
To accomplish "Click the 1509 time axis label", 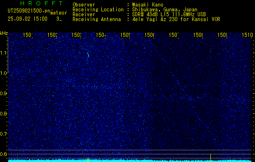I will pos(223,35).
